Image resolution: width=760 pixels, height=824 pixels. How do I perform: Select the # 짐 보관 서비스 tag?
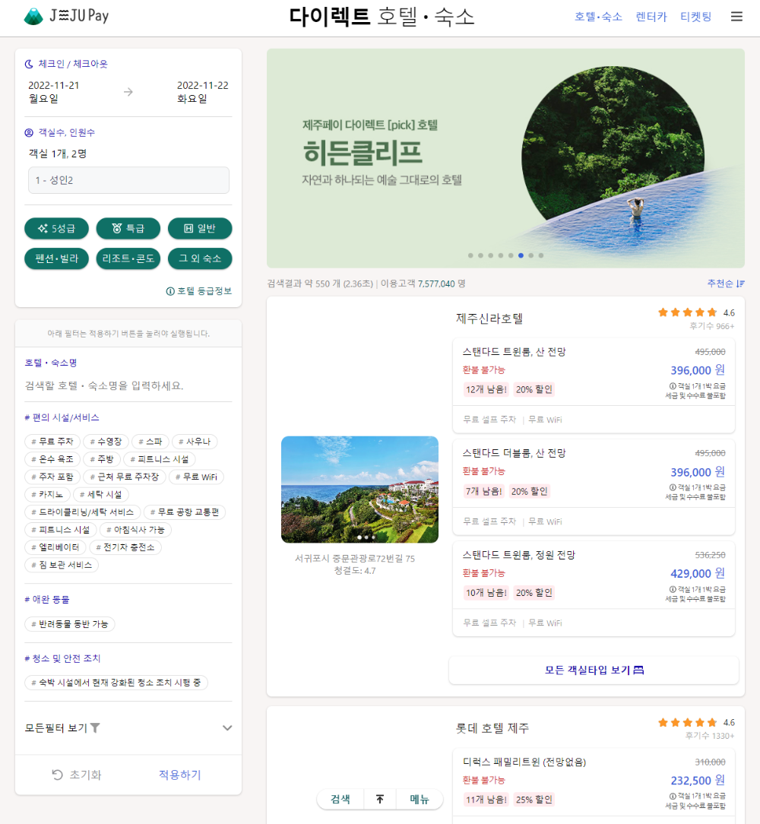[x=62, y=565]
